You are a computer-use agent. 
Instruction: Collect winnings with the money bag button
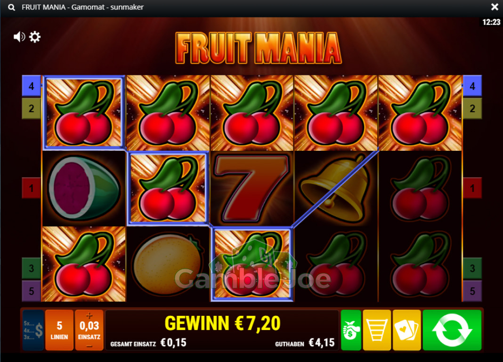pyautogui.click(x=351, y=330)
